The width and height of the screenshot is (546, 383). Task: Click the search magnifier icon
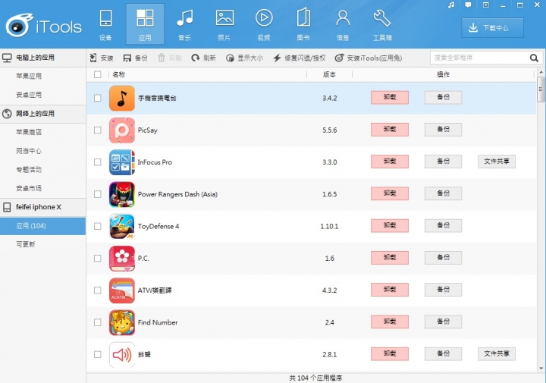534,58
